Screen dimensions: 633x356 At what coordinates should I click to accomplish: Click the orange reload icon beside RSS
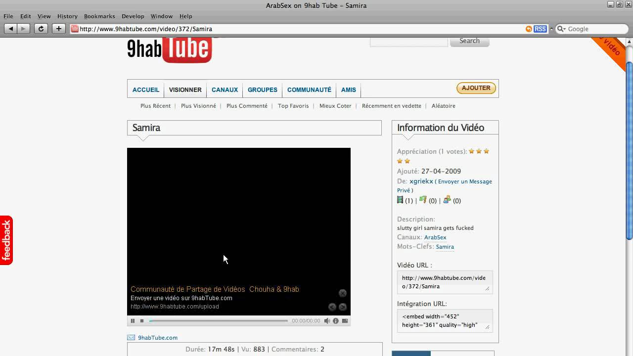point(529,29)
